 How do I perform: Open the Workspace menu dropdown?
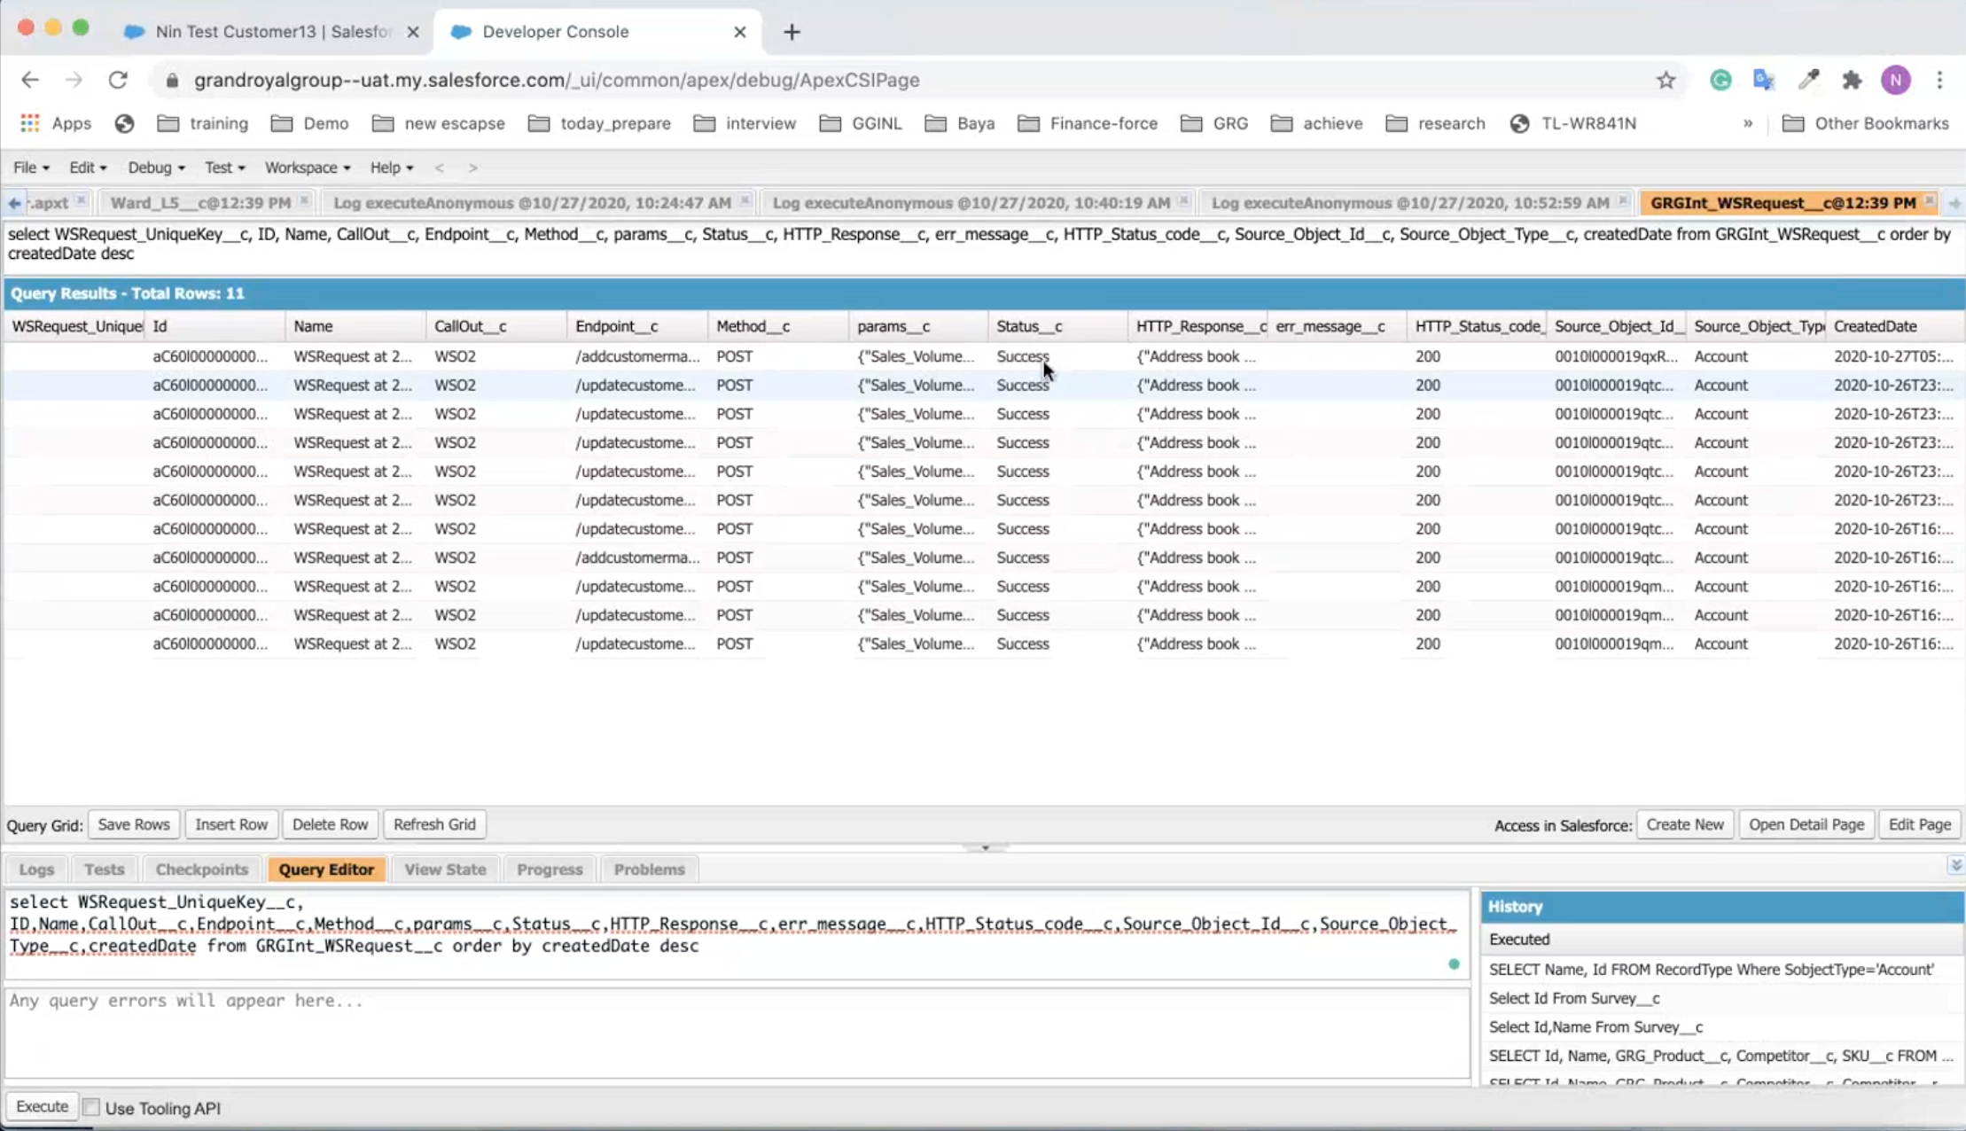(x=308, y=168)
